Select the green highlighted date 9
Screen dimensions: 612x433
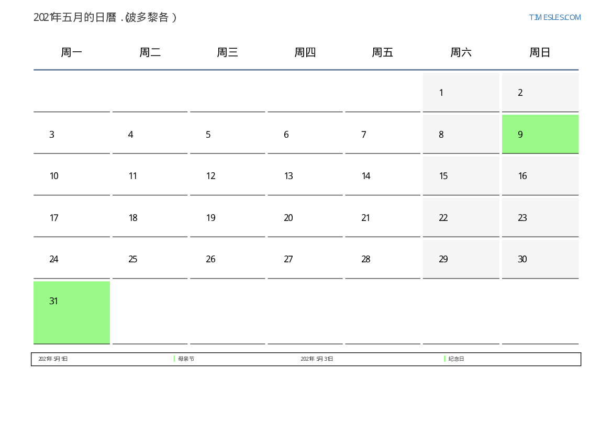tap(540, 134)
